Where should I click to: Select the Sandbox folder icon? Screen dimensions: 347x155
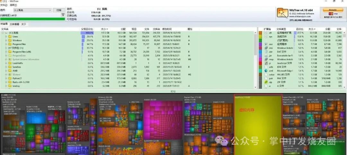pos(10,67)
